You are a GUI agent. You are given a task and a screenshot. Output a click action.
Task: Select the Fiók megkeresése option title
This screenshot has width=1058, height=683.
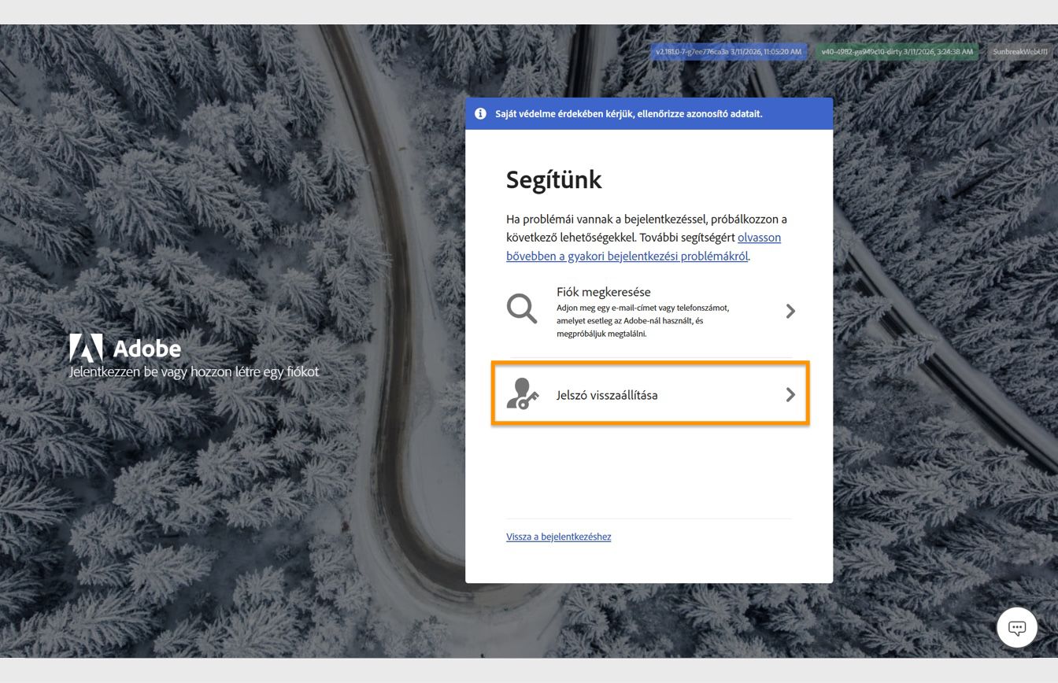pos(604,292)
